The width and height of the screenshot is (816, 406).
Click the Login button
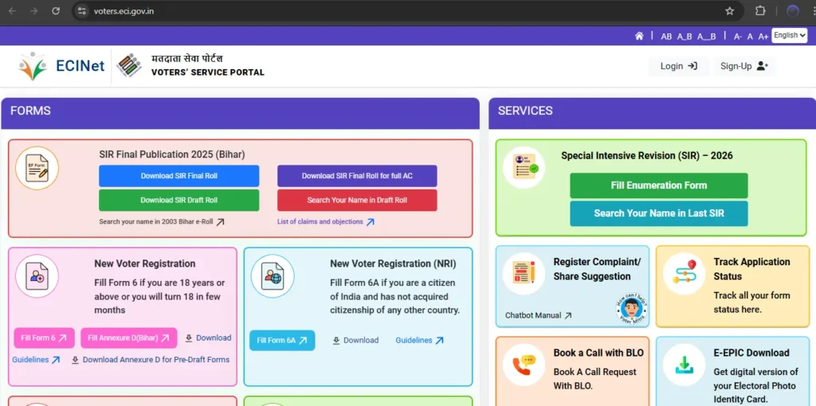click(678, 66)
